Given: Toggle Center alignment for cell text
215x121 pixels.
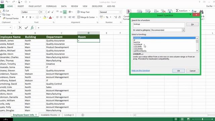Looking at the screenshot, I should click(x=61, y=17).
